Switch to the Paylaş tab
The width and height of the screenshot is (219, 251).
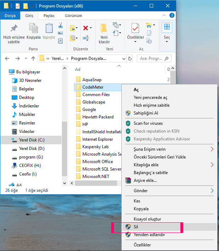(49, 16)
